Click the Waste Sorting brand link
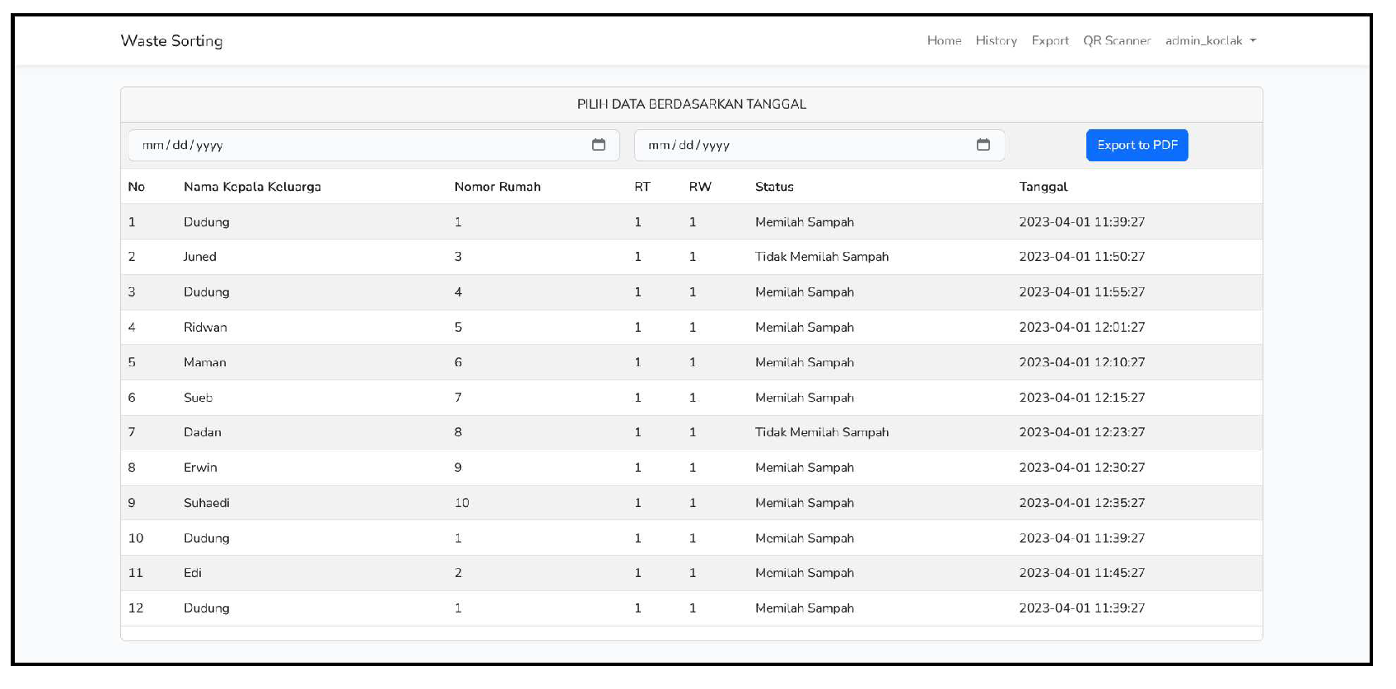 point(171,40)
